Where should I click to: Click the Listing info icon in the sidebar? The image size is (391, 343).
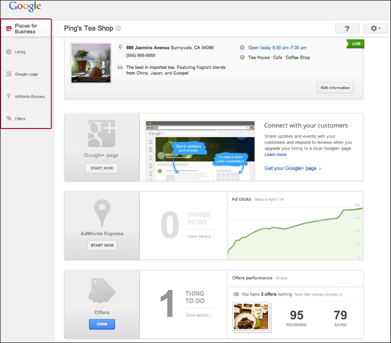point(9,52)
